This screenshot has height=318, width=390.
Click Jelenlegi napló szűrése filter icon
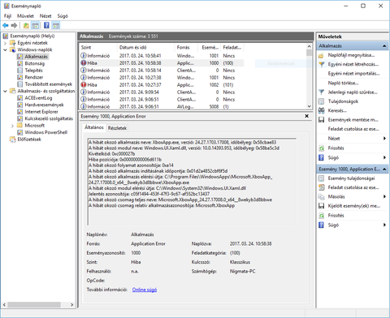click(321, 92)
